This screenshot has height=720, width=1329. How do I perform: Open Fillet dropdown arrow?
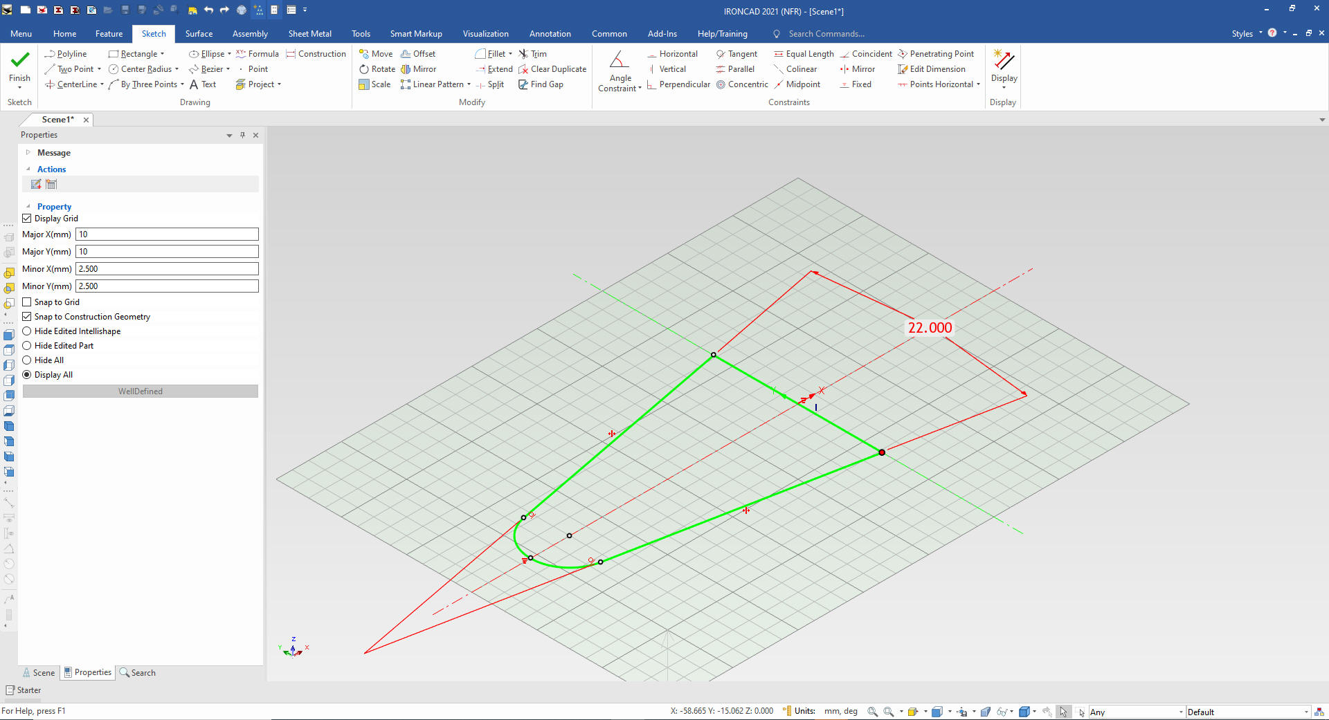click(x=510, y=54)
